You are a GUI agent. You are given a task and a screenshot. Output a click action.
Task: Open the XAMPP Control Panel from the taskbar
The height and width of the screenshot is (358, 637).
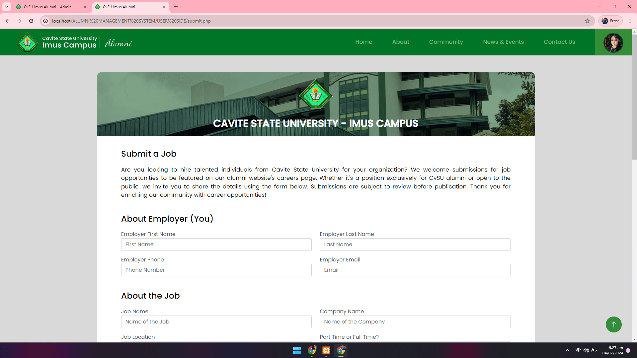pyautogui.click(x=326, y=350)
